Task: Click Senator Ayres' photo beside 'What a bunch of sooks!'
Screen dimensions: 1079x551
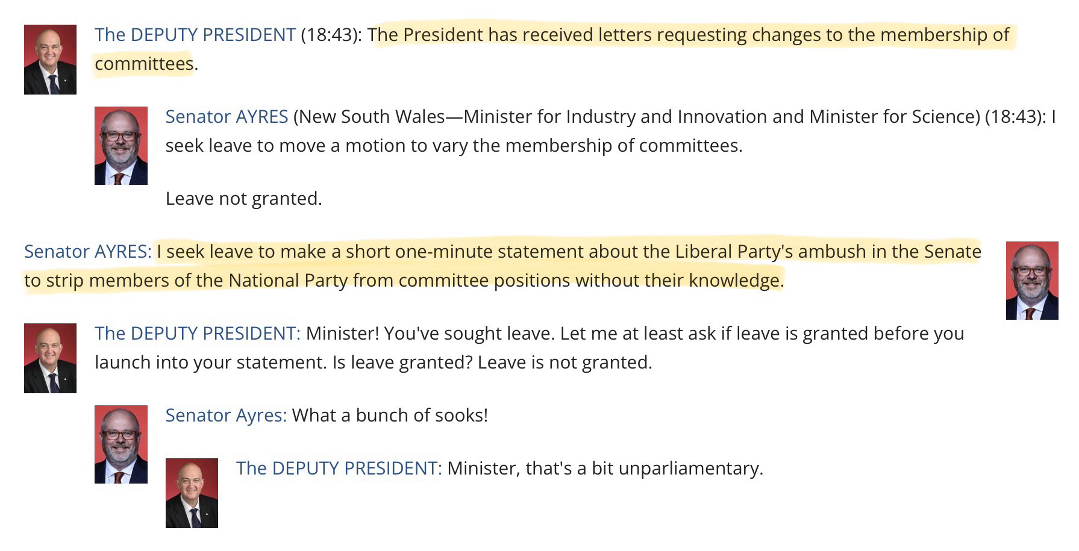Action: click(x=120, y=444)
